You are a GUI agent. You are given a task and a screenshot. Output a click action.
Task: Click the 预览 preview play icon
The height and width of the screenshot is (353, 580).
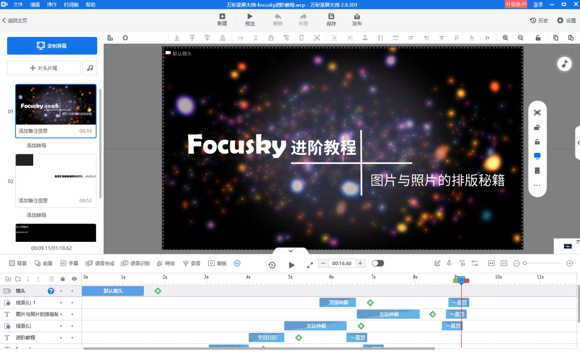[250, 16]
